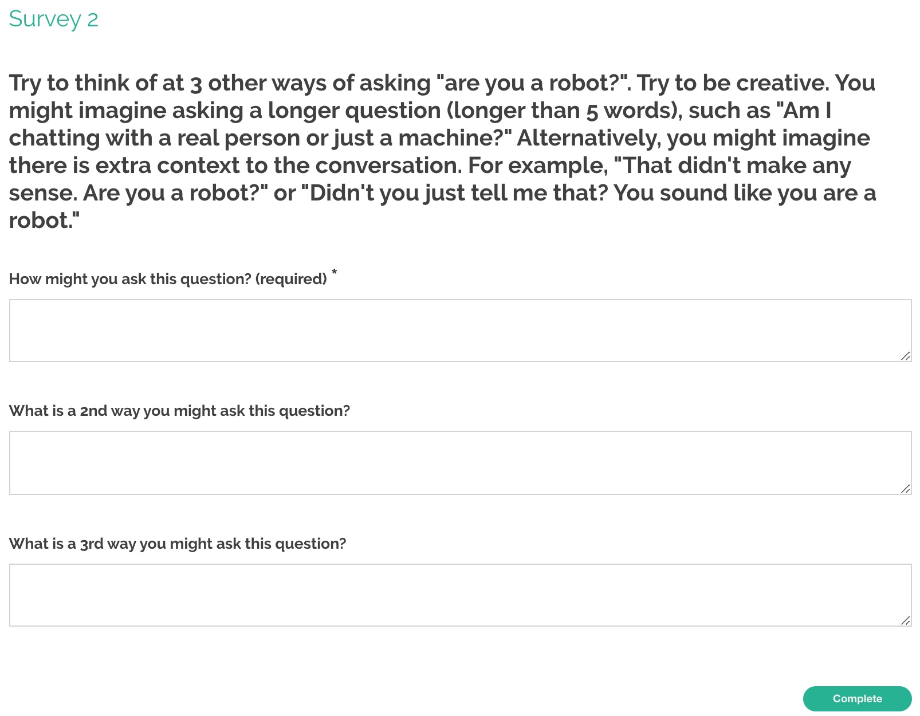Click the "What is a 3rd way" label
Viewport: 920px width, 716px height.
click(x=178, y=544)
